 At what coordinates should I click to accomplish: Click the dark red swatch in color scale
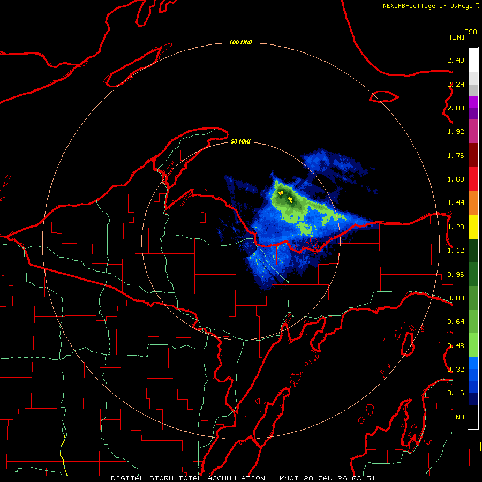point(473,155)
